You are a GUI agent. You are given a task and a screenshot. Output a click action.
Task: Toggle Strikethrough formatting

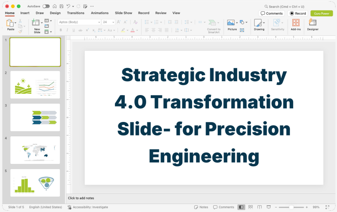80,30
